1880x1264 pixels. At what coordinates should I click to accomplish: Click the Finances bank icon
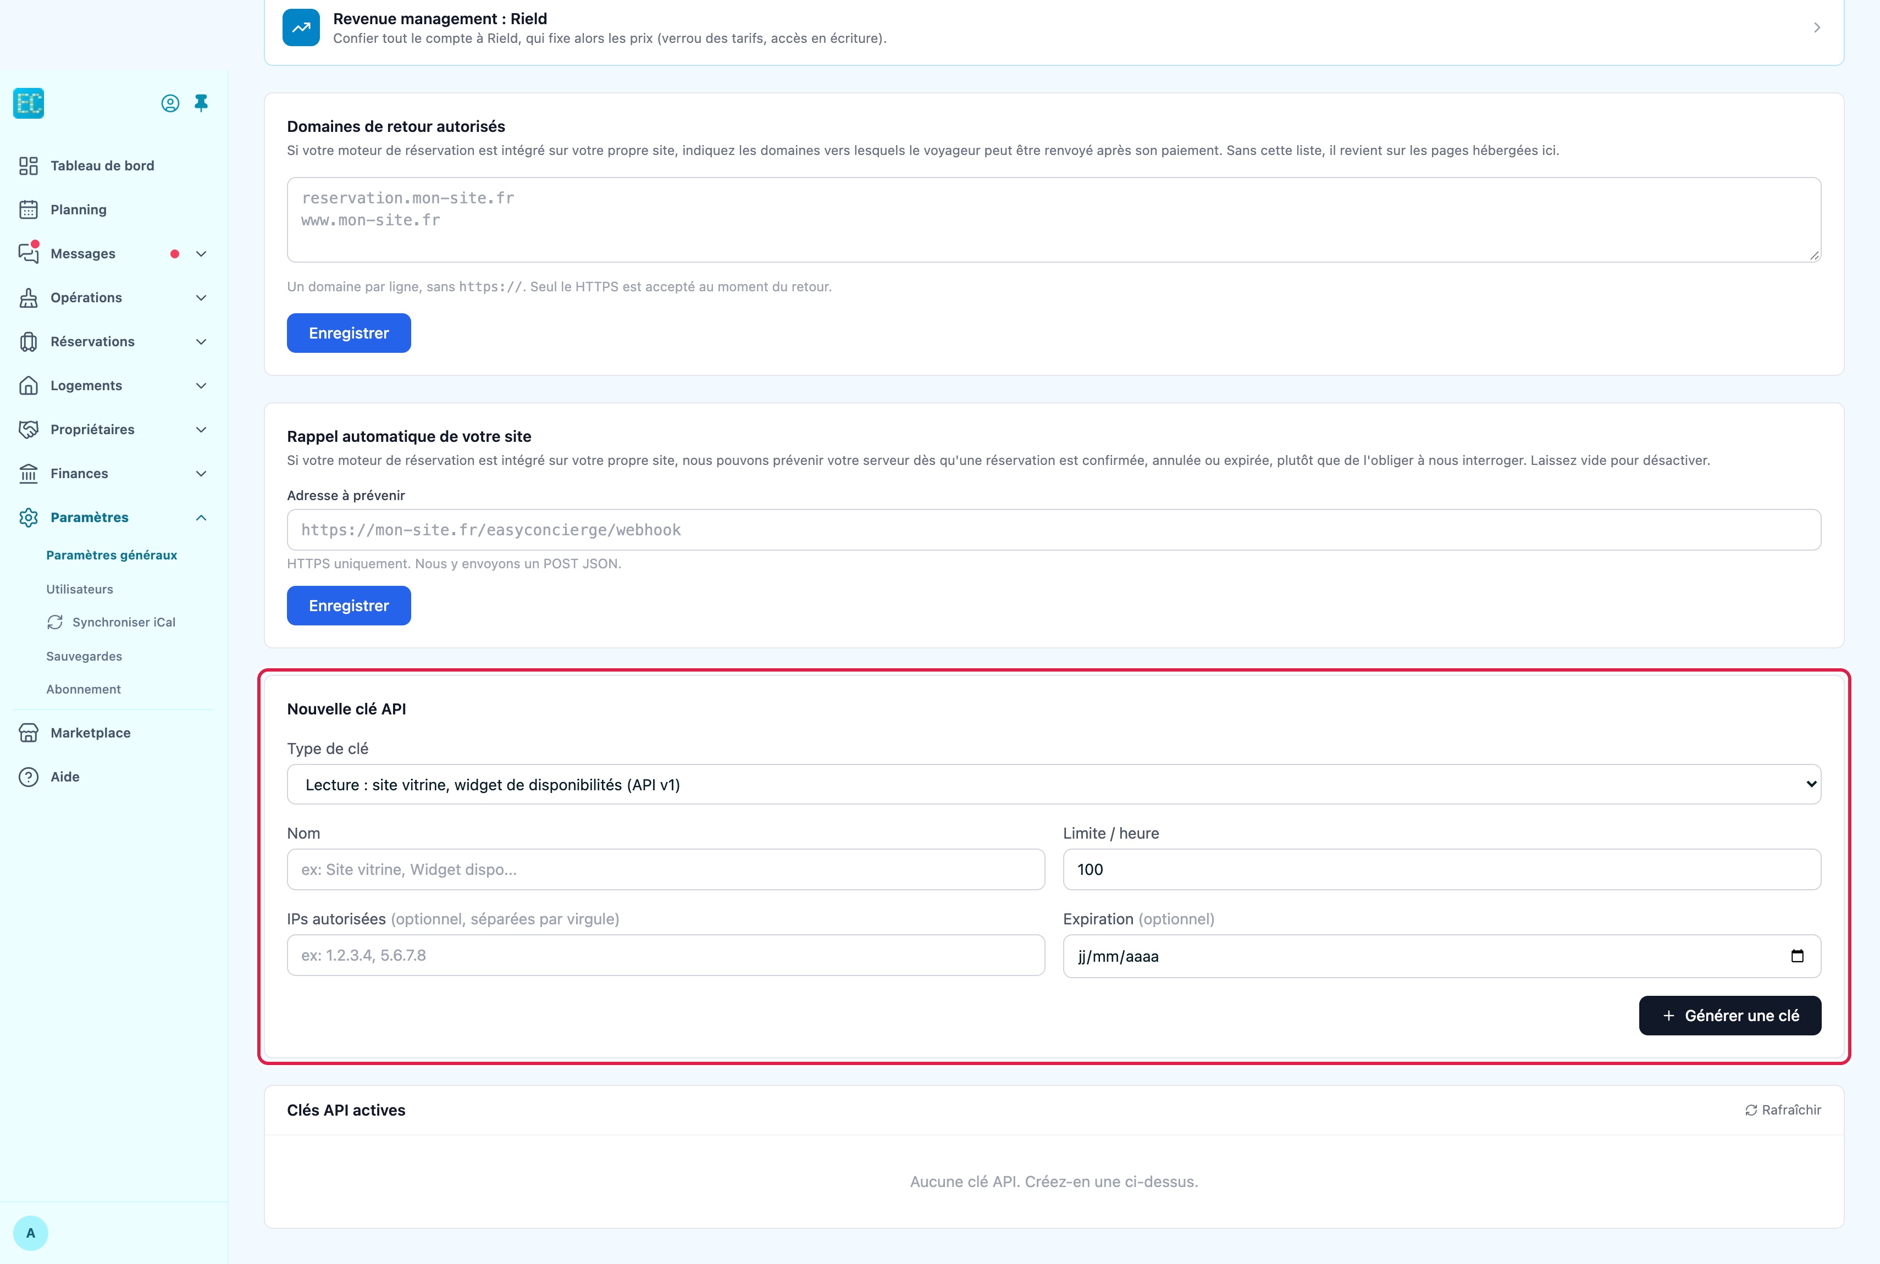pos(28,473)
